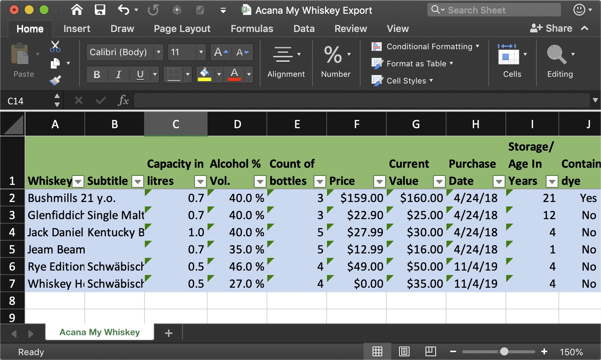Switch to the Page Layout tab

[x=182, y=29]
